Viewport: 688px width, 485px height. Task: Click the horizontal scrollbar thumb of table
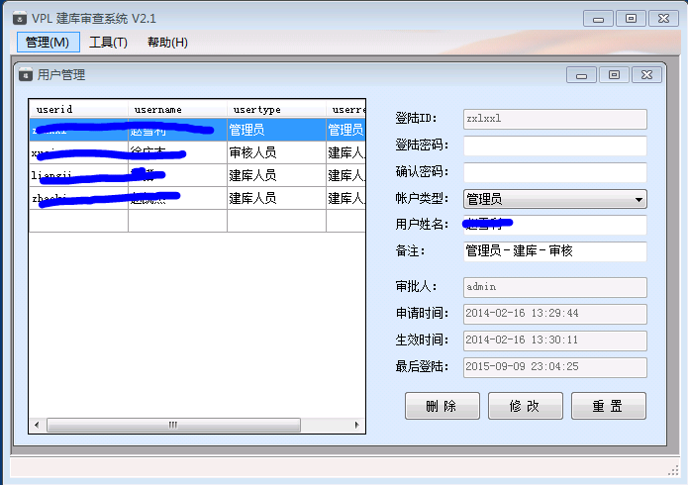pyautogui.click(x=174, y=425)
